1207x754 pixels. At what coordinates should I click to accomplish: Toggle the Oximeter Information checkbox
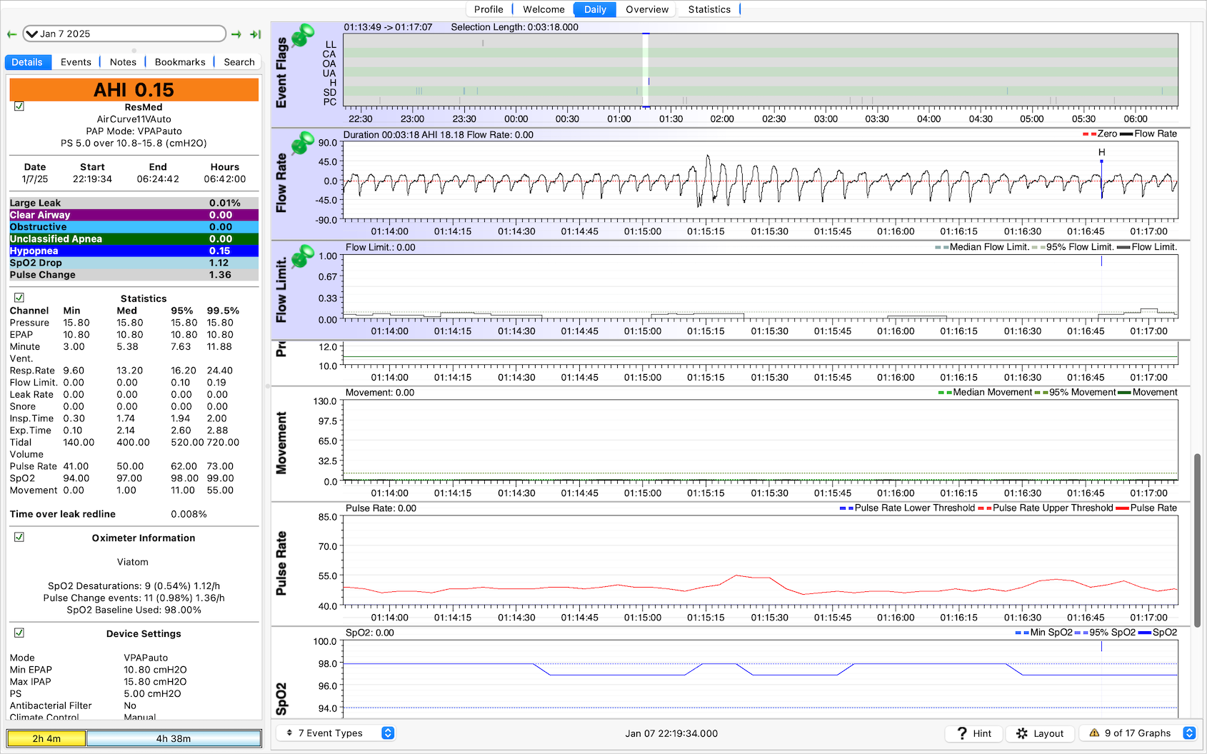click(x=19, y=537)
